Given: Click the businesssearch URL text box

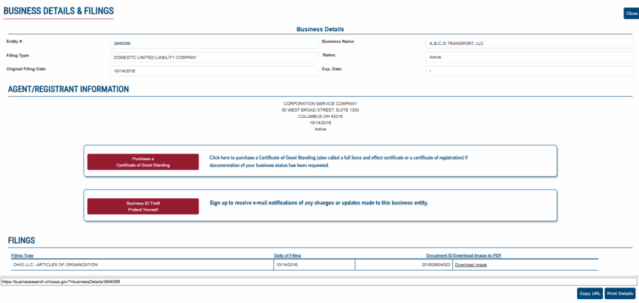Looking at the screenshot, I should coord(318,282).
